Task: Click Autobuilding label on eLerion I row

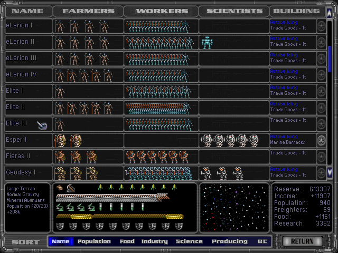Action: (x=284, y=22)
